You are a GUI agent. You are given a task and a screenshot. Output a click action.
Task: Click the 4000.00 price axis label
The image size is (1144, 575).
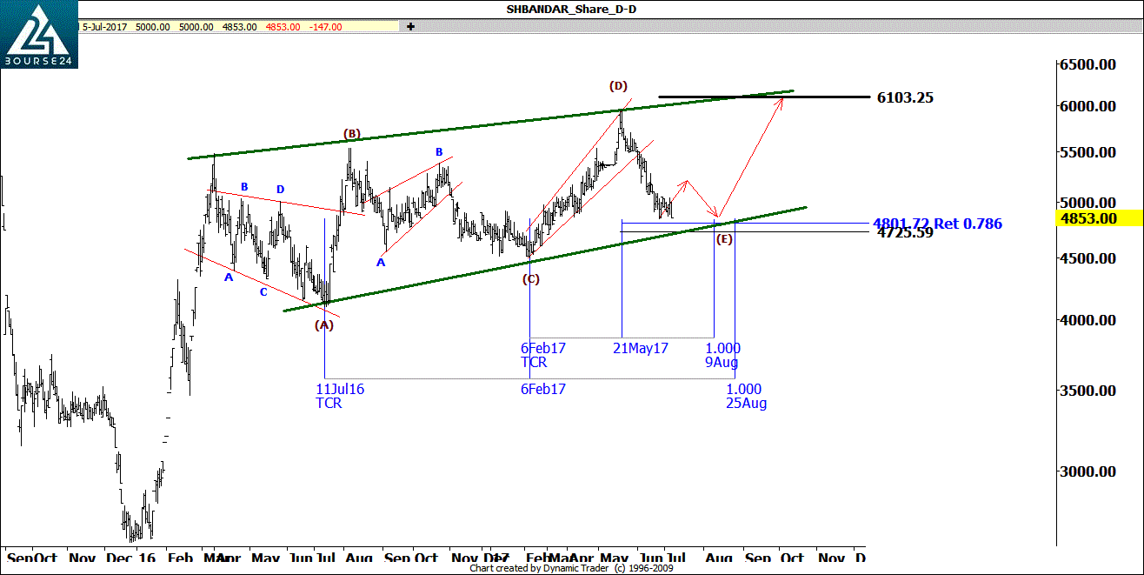point(1088,320)
